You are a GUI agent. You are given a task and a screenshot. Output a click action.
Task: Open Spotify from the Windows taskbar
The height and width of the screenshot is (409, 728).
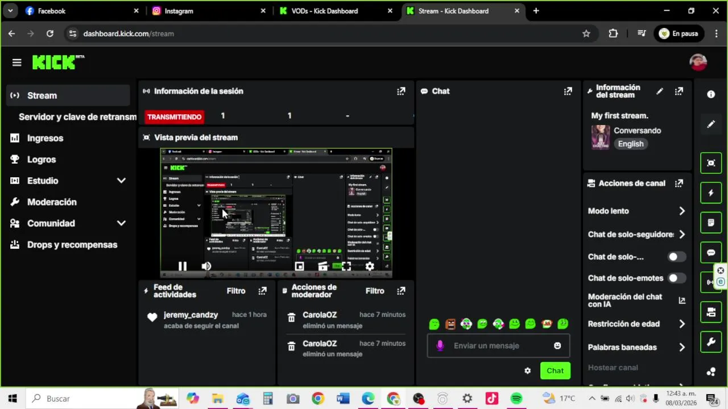click(x=516, y=399)
